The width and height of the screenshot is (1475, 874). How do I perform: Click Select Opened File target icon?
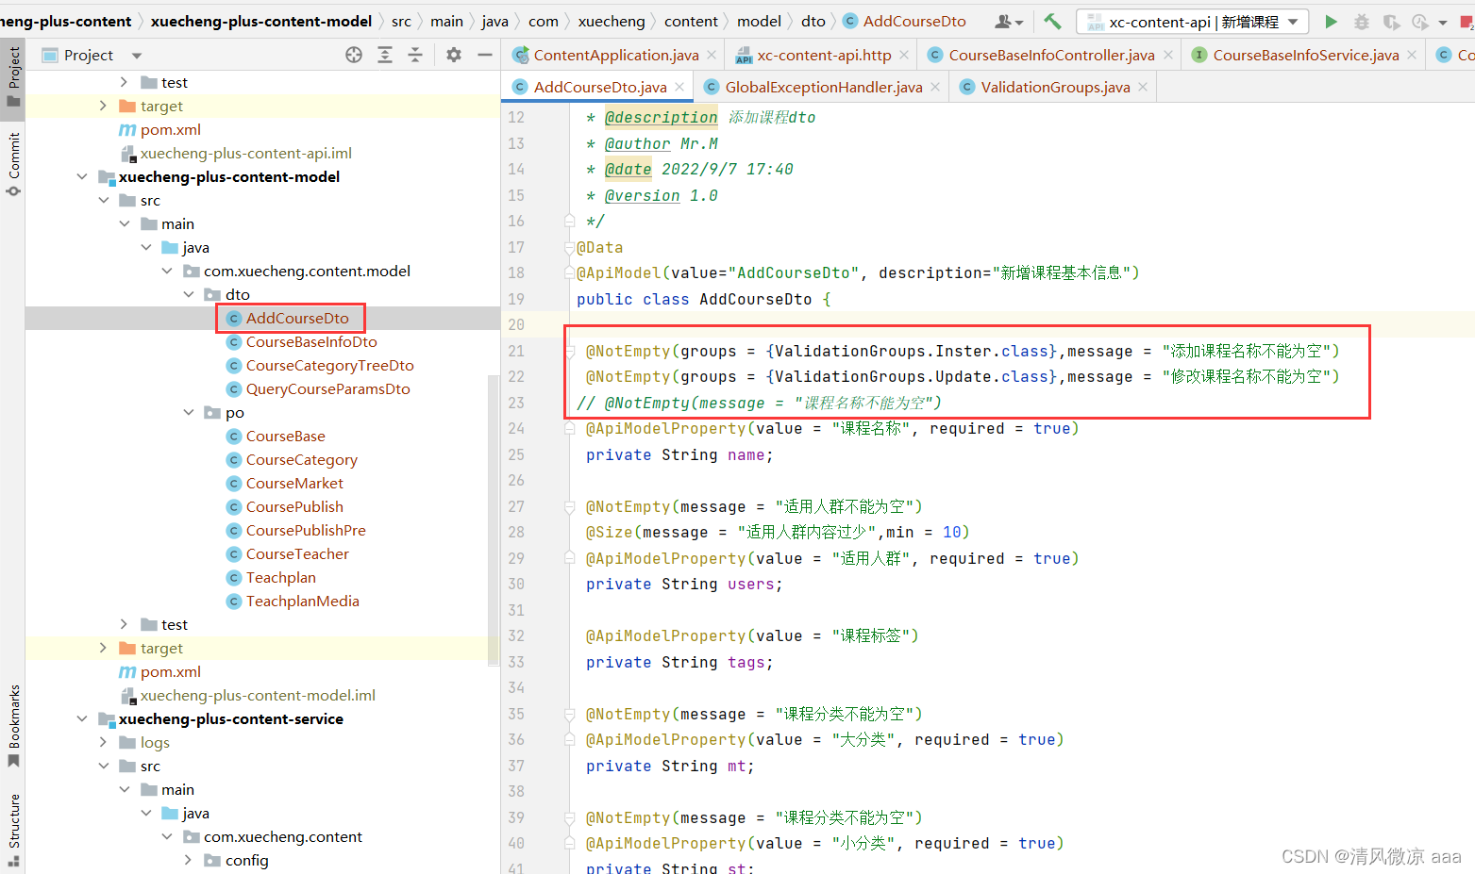pyautogui.click(x=354, y=55)
